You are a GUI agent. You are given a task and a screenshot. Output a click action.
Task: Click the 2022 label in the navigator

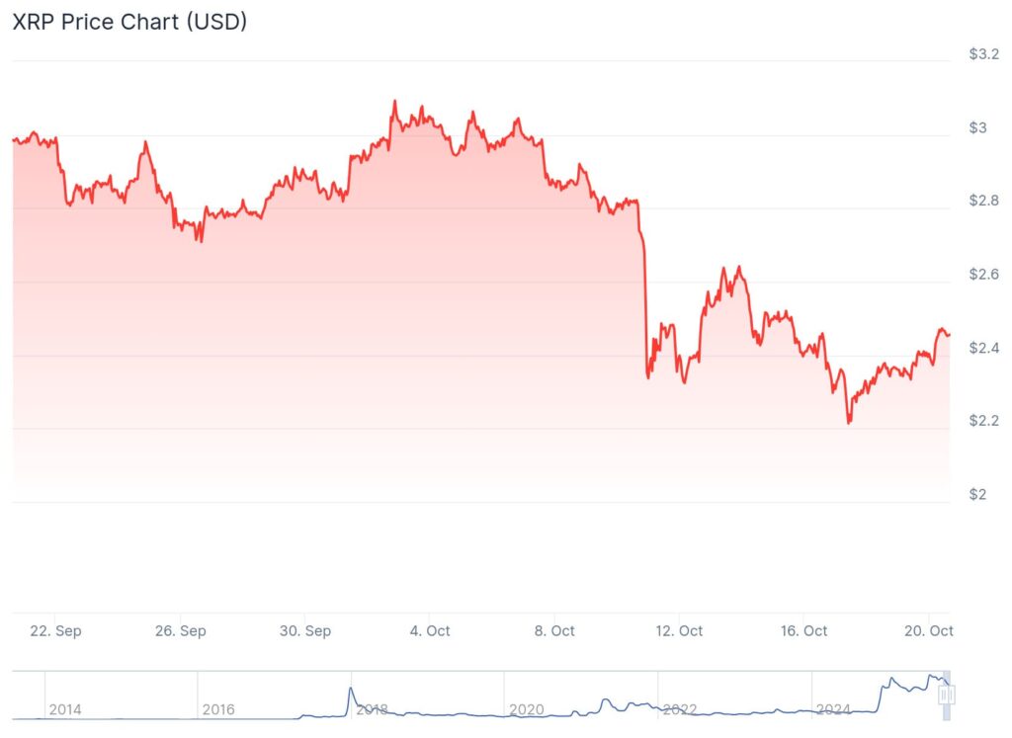tap(679, 709)
